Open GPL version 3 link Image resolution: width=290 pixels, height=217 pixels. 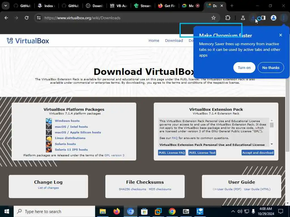click(114, 155)
